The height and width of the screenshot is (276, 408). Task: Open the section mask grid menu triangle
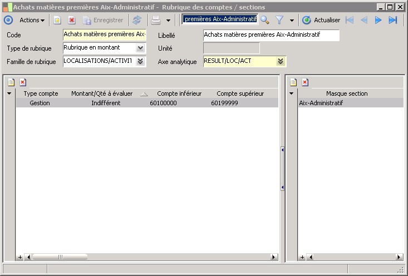tap(292, 93)
